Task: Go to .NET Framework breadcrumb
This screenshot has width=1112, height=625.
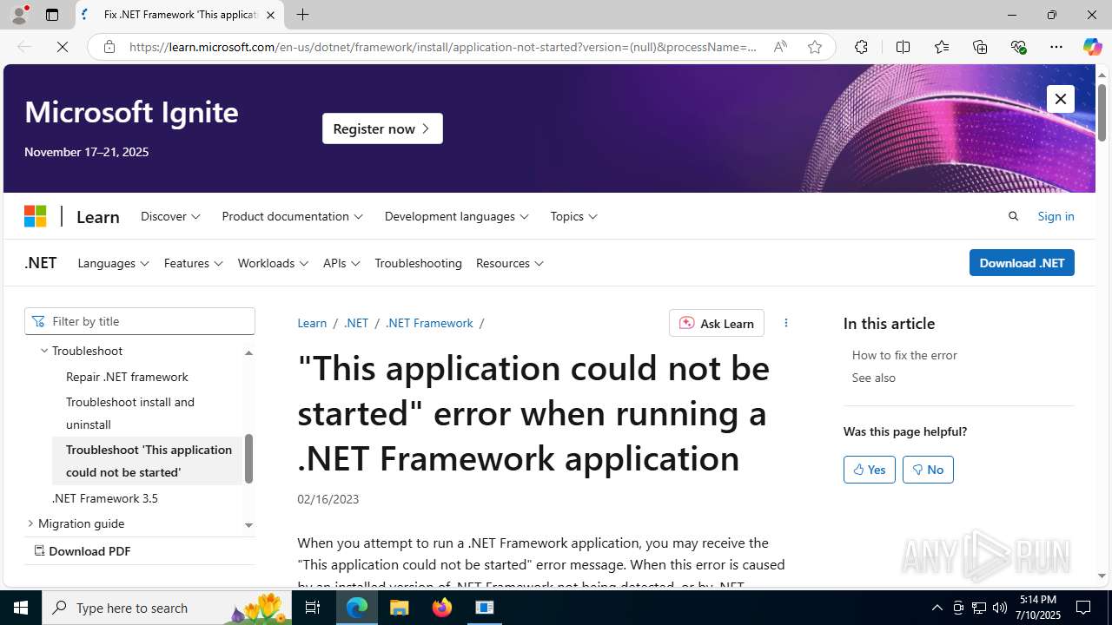Action: tap(429, 323)
